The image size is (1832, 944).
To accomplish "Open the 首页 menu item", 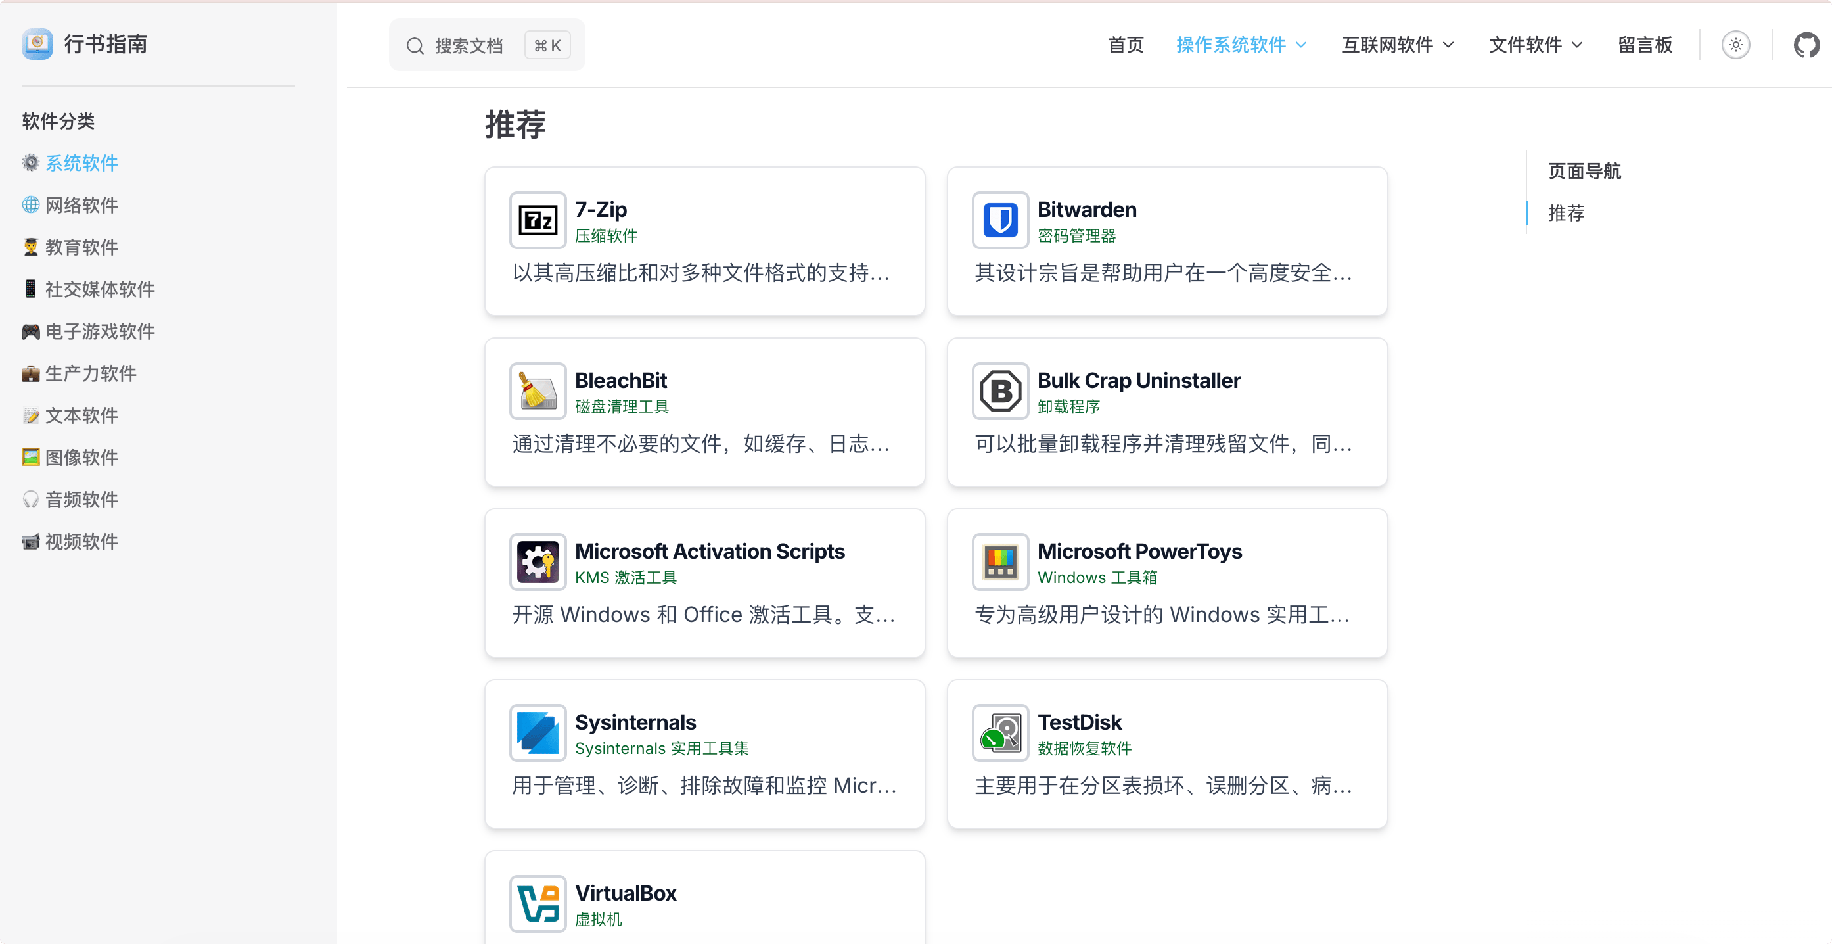I will 1124,45.
